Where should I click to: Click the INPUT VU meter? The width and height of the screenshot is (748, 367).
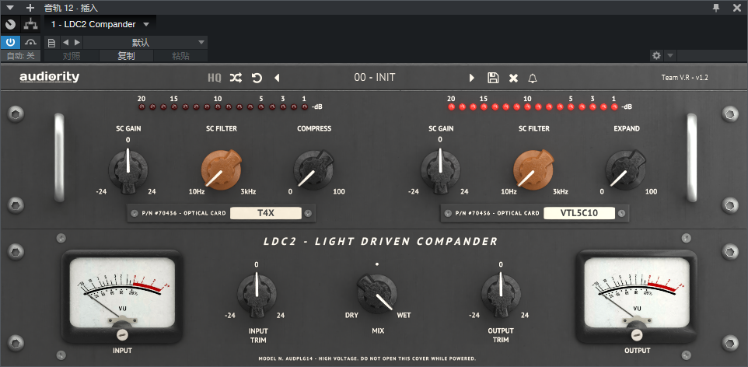(x=121, y=296)
